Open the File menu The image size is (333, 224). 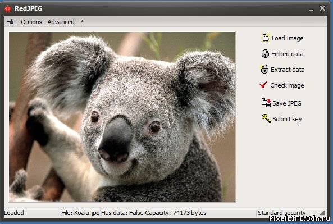pos(11,22)
